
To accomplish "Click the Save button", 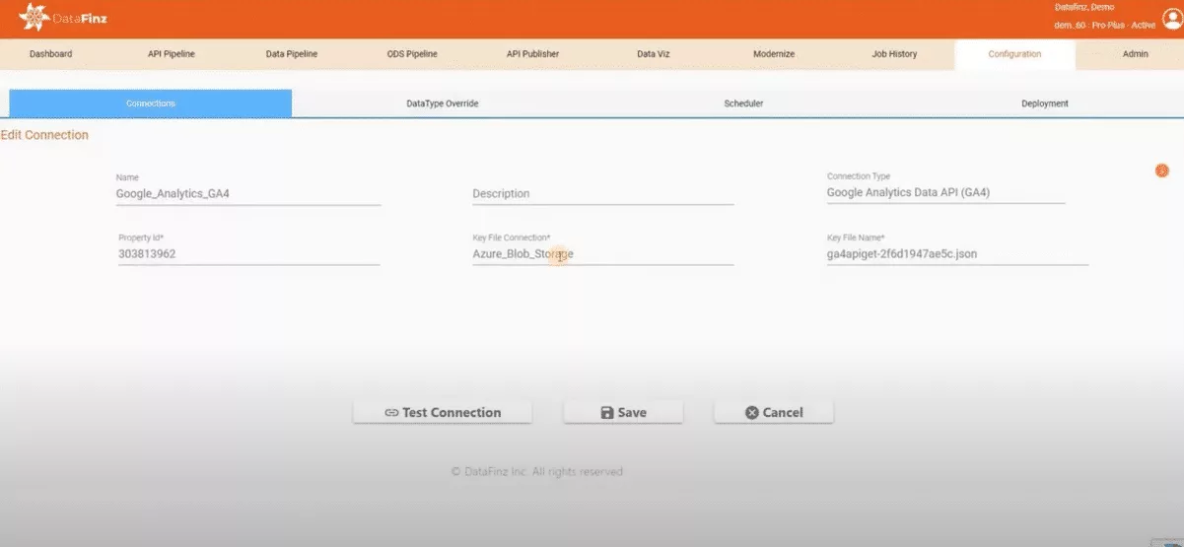I will [623, 412].
